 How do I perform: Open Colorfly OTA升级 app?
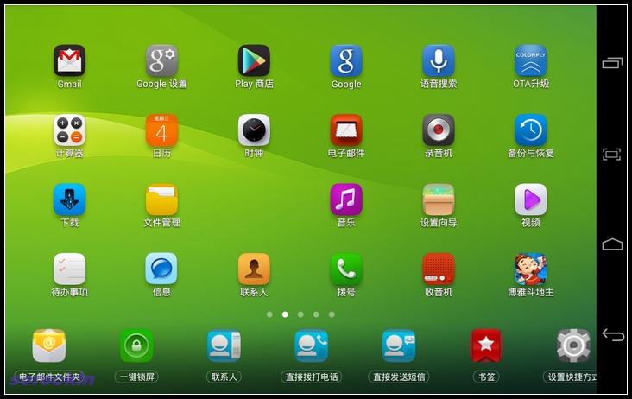(531, 60)
